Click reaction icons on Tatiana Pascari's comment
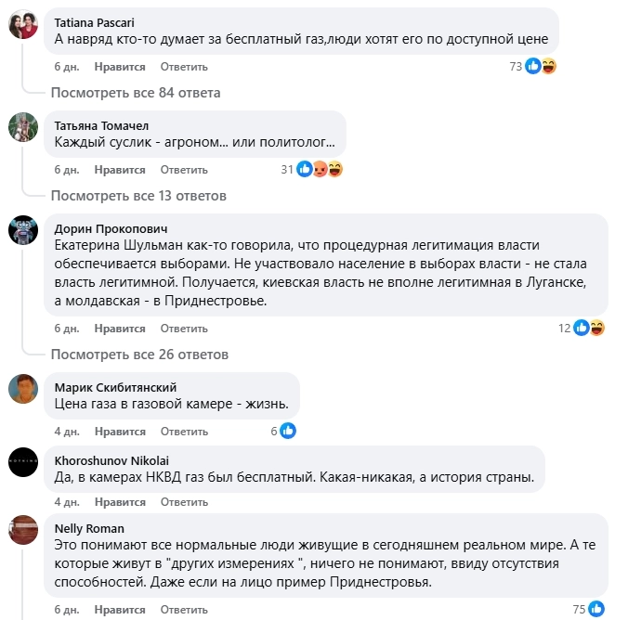This screenshot has height=620, width=628. tap(541, 66)
